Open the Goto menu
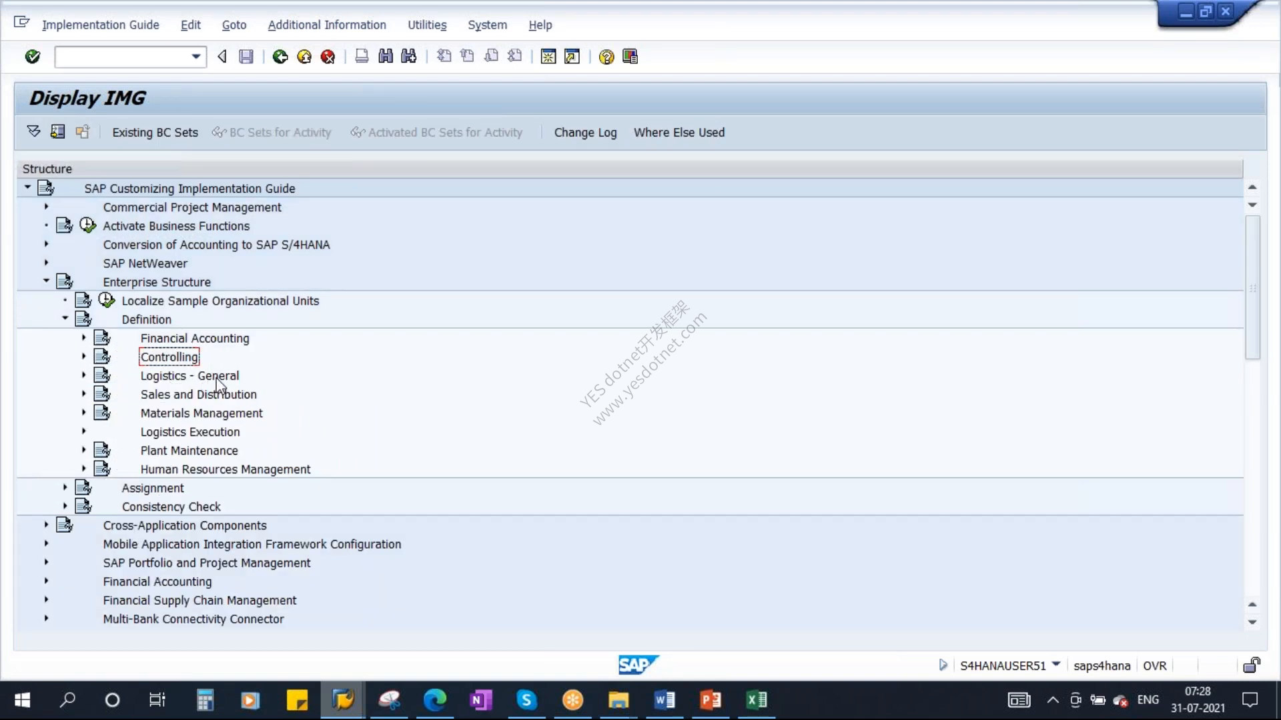 (x=234, y=25)
